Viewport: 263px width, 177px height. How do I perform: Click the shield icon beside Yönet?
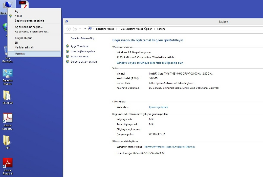click(10, 16)
